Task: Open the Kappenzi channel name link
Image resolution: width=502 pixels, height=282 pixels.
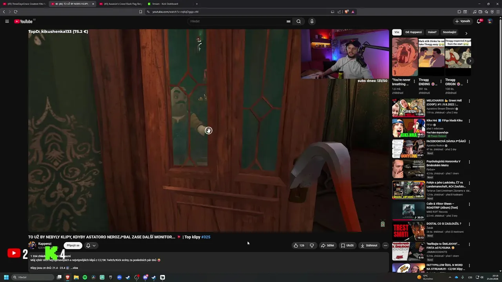Action: point(45,244)
